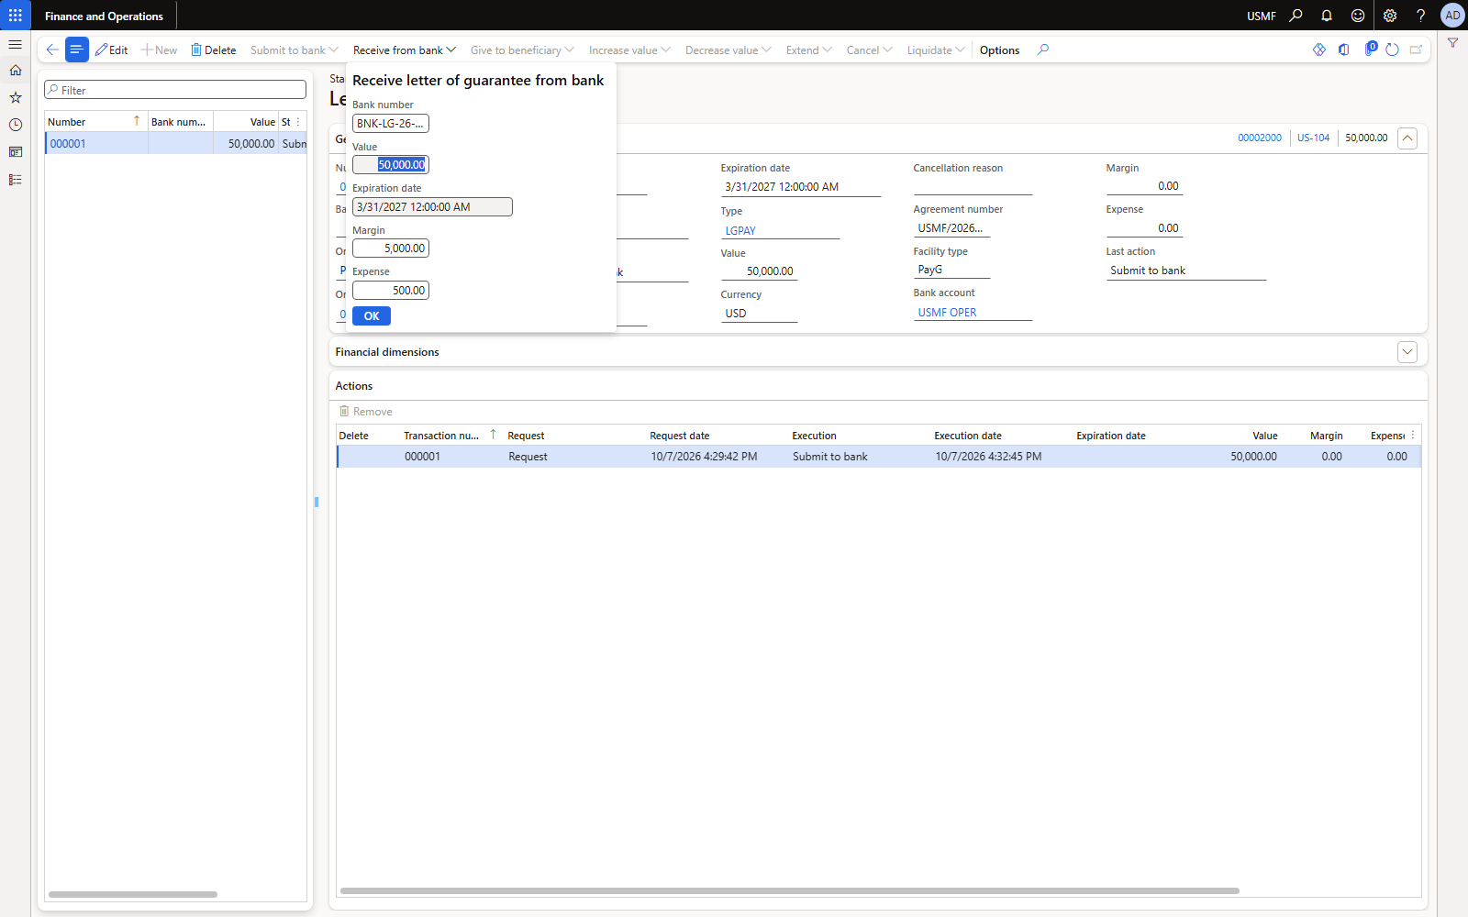Open Recent clock icon in the sidebar
This screenshot has width=1468, height=917.
coord(16,125)
